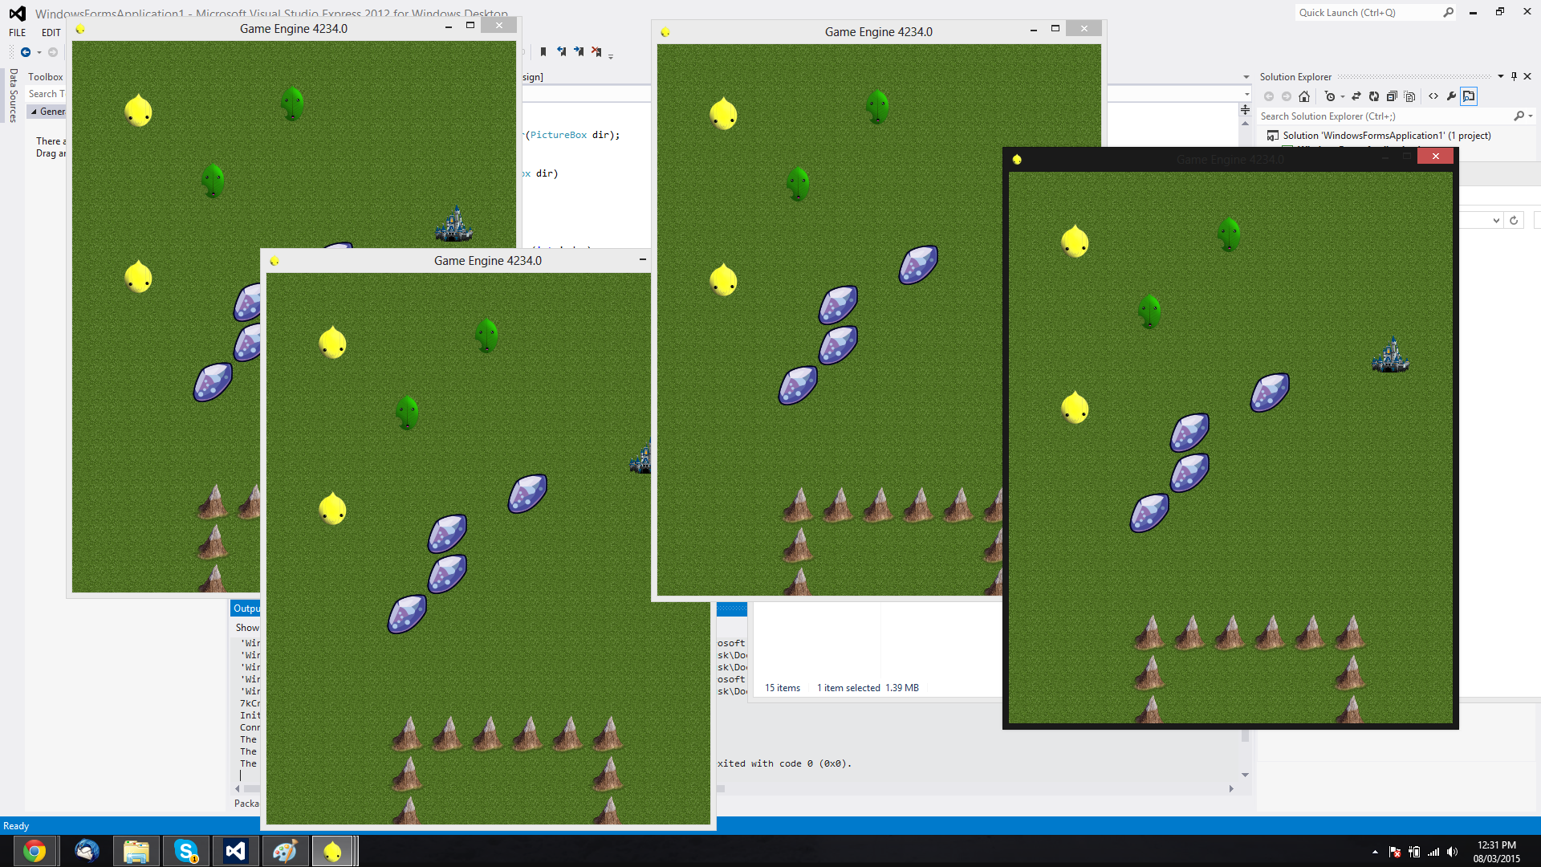Click the Refresh icon in Solution Explorer
Screen dimensions: 1541x867
pyautogui.click(x=1374, y=96)
